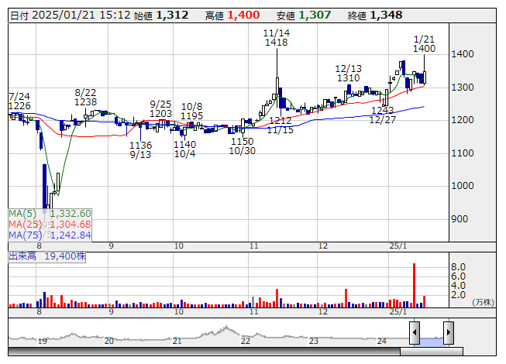This screenshot has width=506, height=364.
Task: Click the 終値 1,348 closing price
Action: [x=375, y=15]
